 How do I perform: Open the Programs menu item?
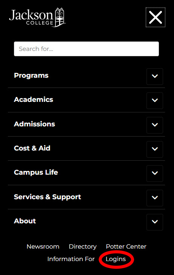click(x=31, y=75)
